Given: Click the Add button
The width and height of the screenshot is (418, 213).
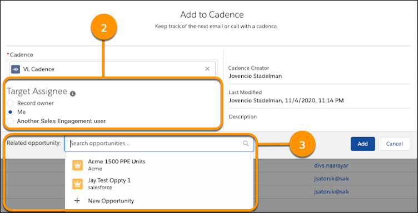Looking at the screenshot, I should coord(363,144).
